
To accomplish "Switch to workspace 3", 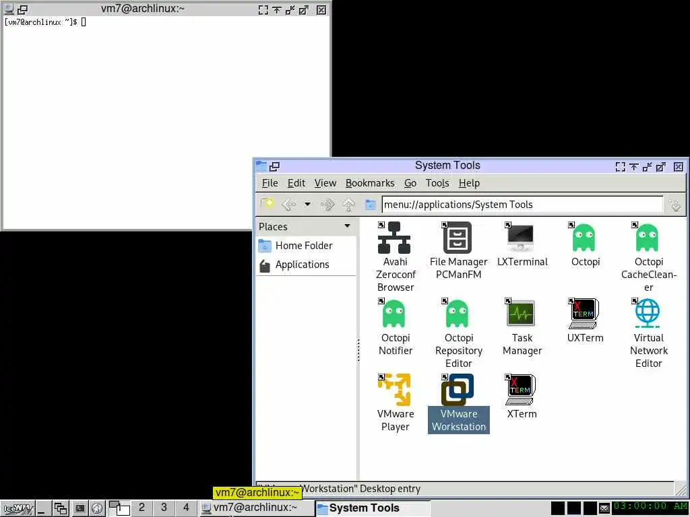I will click(164, 508).
